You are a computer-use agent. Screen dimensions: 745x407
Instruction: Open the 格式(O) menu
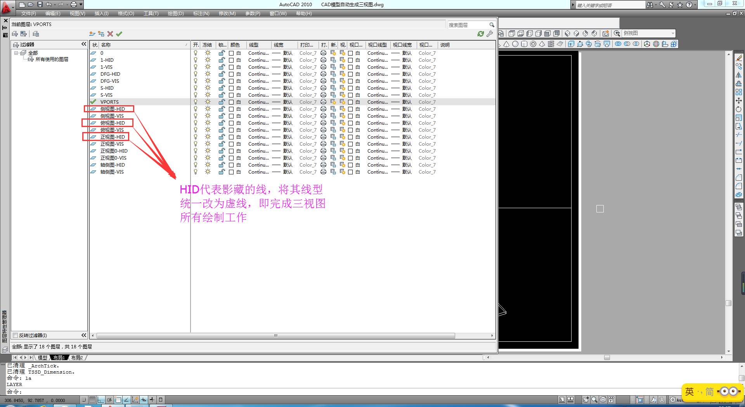pyautogui.click(x=126, y=14)
